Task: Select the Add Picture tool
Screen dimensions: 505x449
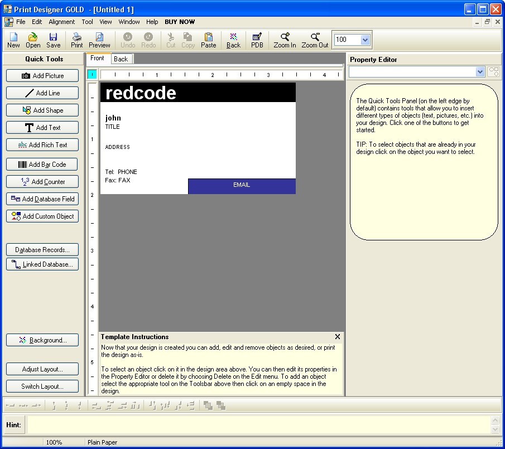Action: (x=42, y=75)
